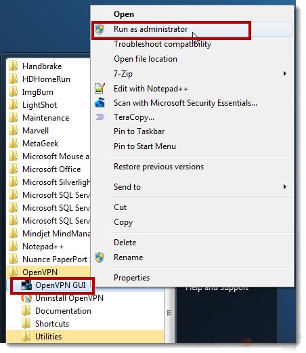The image size is (306, 353).
Task: Click the Uninstall OpenVPN icon
Action: click(x=26, y=298)
